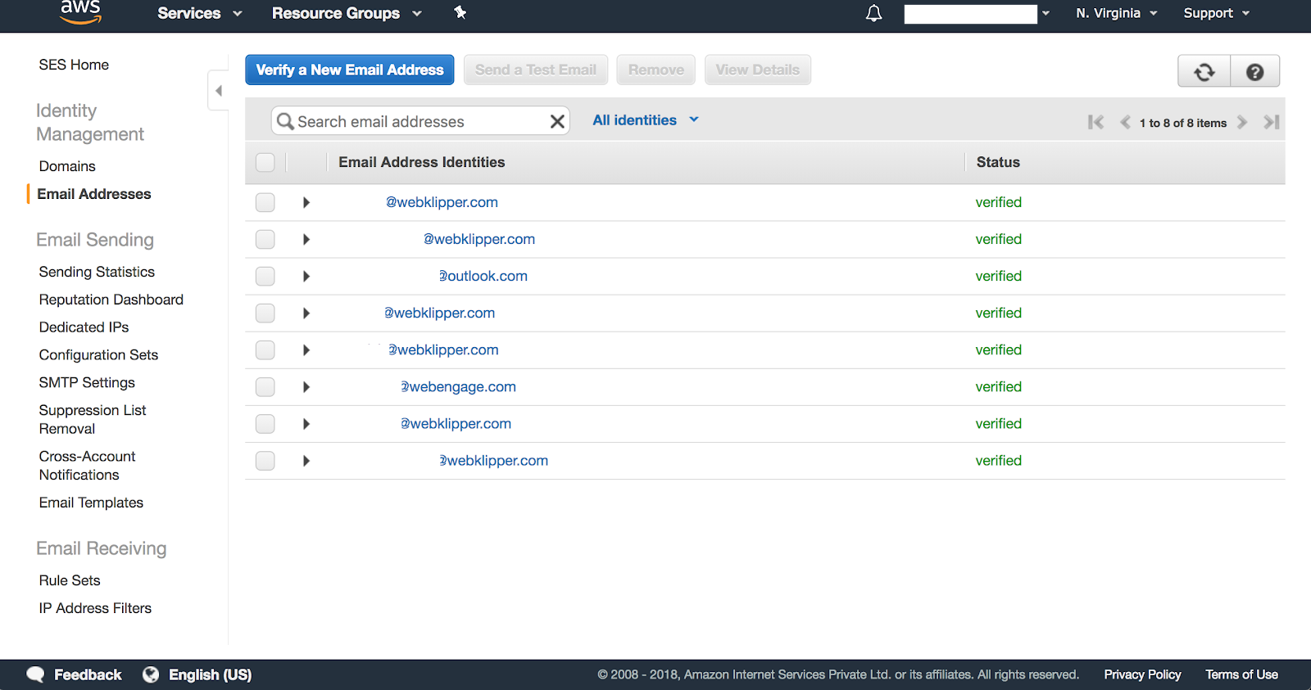Go to SES Home

74,65
